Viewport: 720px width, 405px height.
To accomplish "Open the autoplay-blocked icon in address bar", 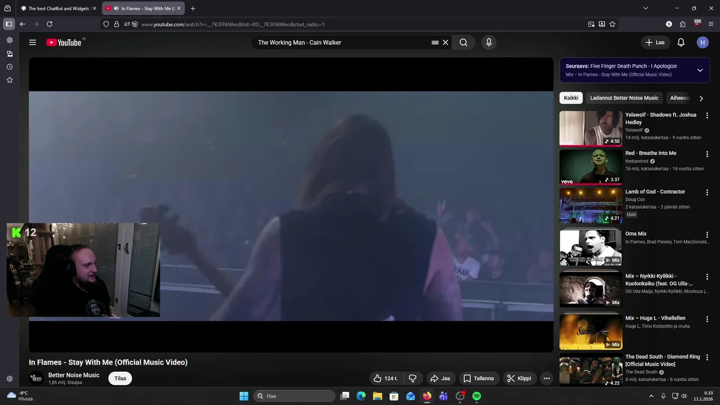I will click(135, 24).
